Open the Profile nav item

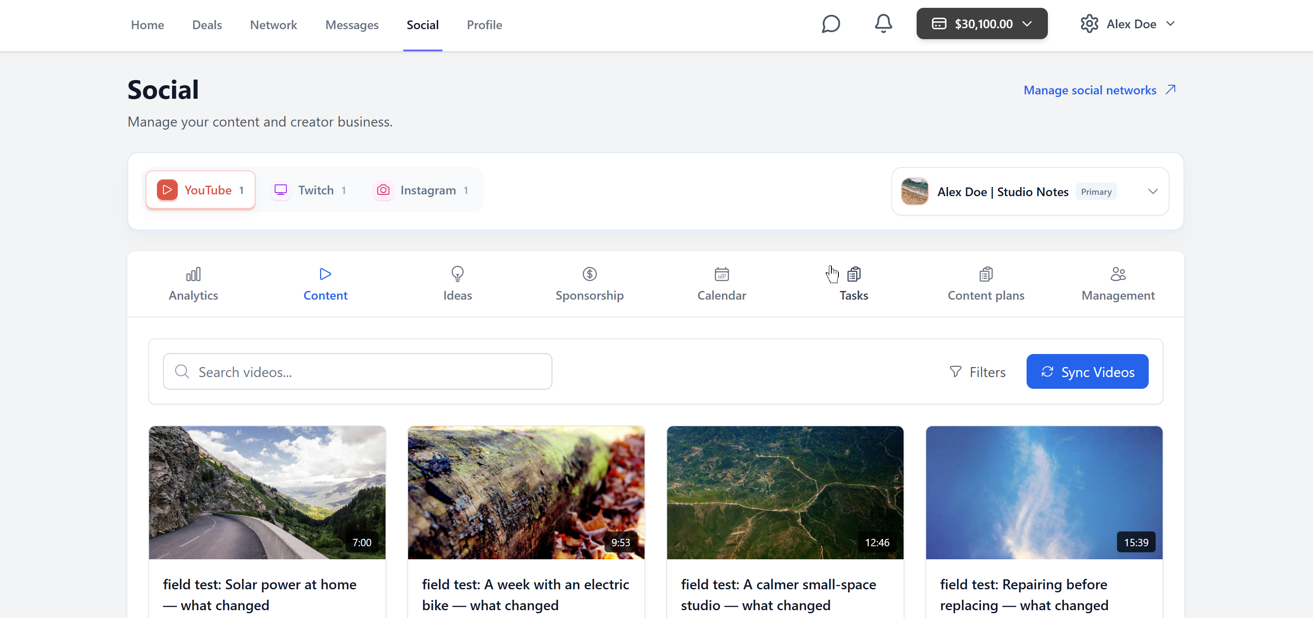tap(484, 24)
